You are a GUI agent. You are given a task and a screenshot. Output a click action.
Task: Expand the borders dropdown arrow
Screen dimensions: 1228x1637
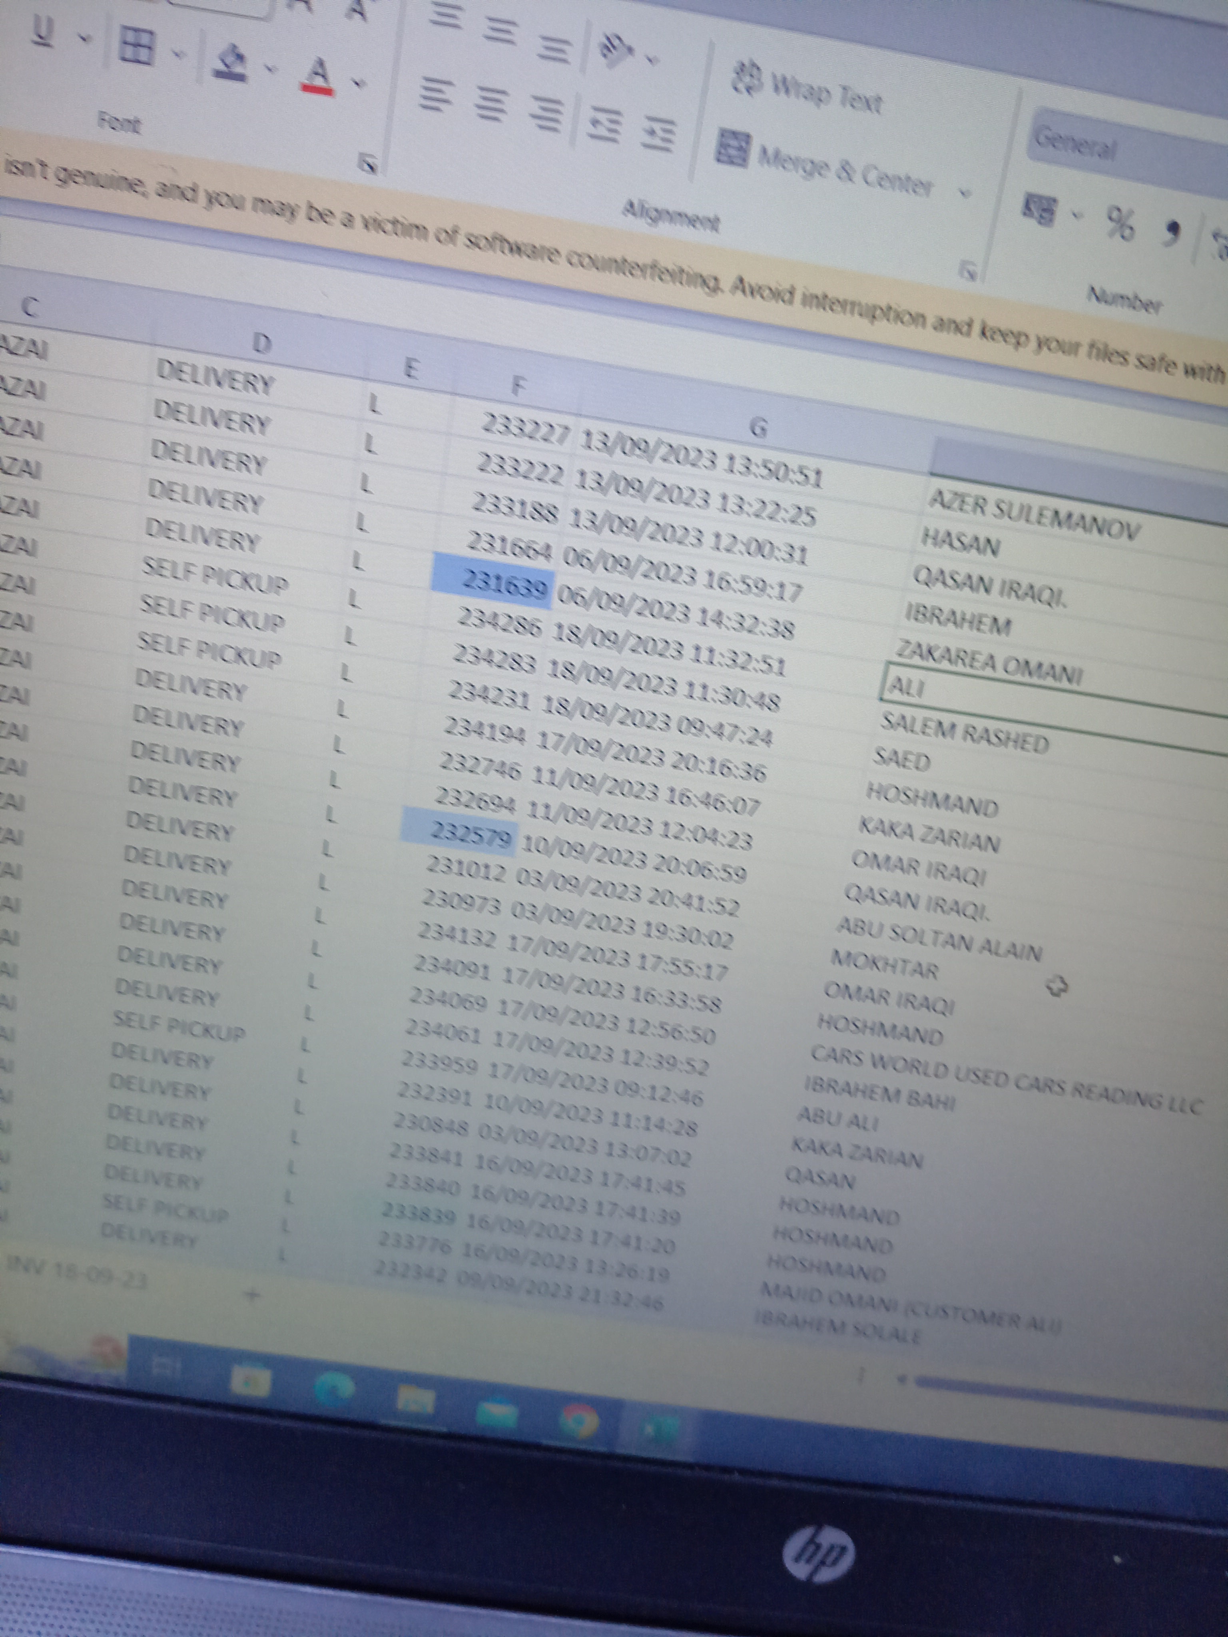pyautogui.click(x=178, y=53)
